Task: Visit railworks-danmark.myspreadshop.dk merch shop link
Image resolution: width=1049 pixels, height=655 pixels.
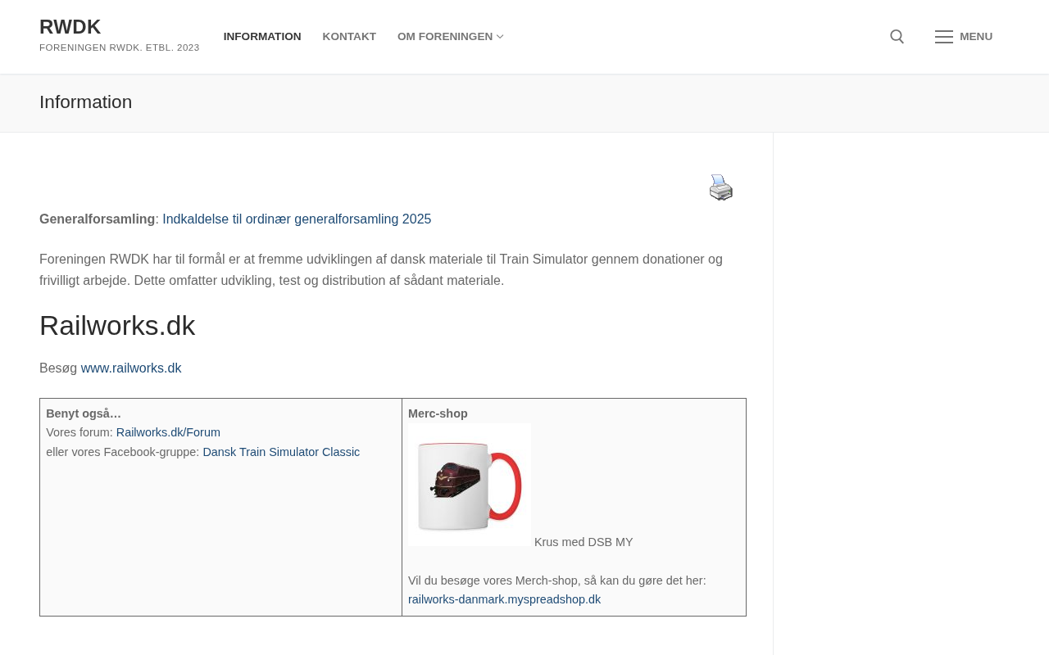Action: (x=504, y=599)
